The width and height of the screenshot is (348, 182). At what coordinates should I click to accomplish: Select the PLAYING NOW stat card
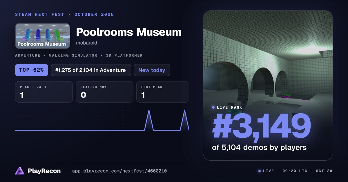104,92
